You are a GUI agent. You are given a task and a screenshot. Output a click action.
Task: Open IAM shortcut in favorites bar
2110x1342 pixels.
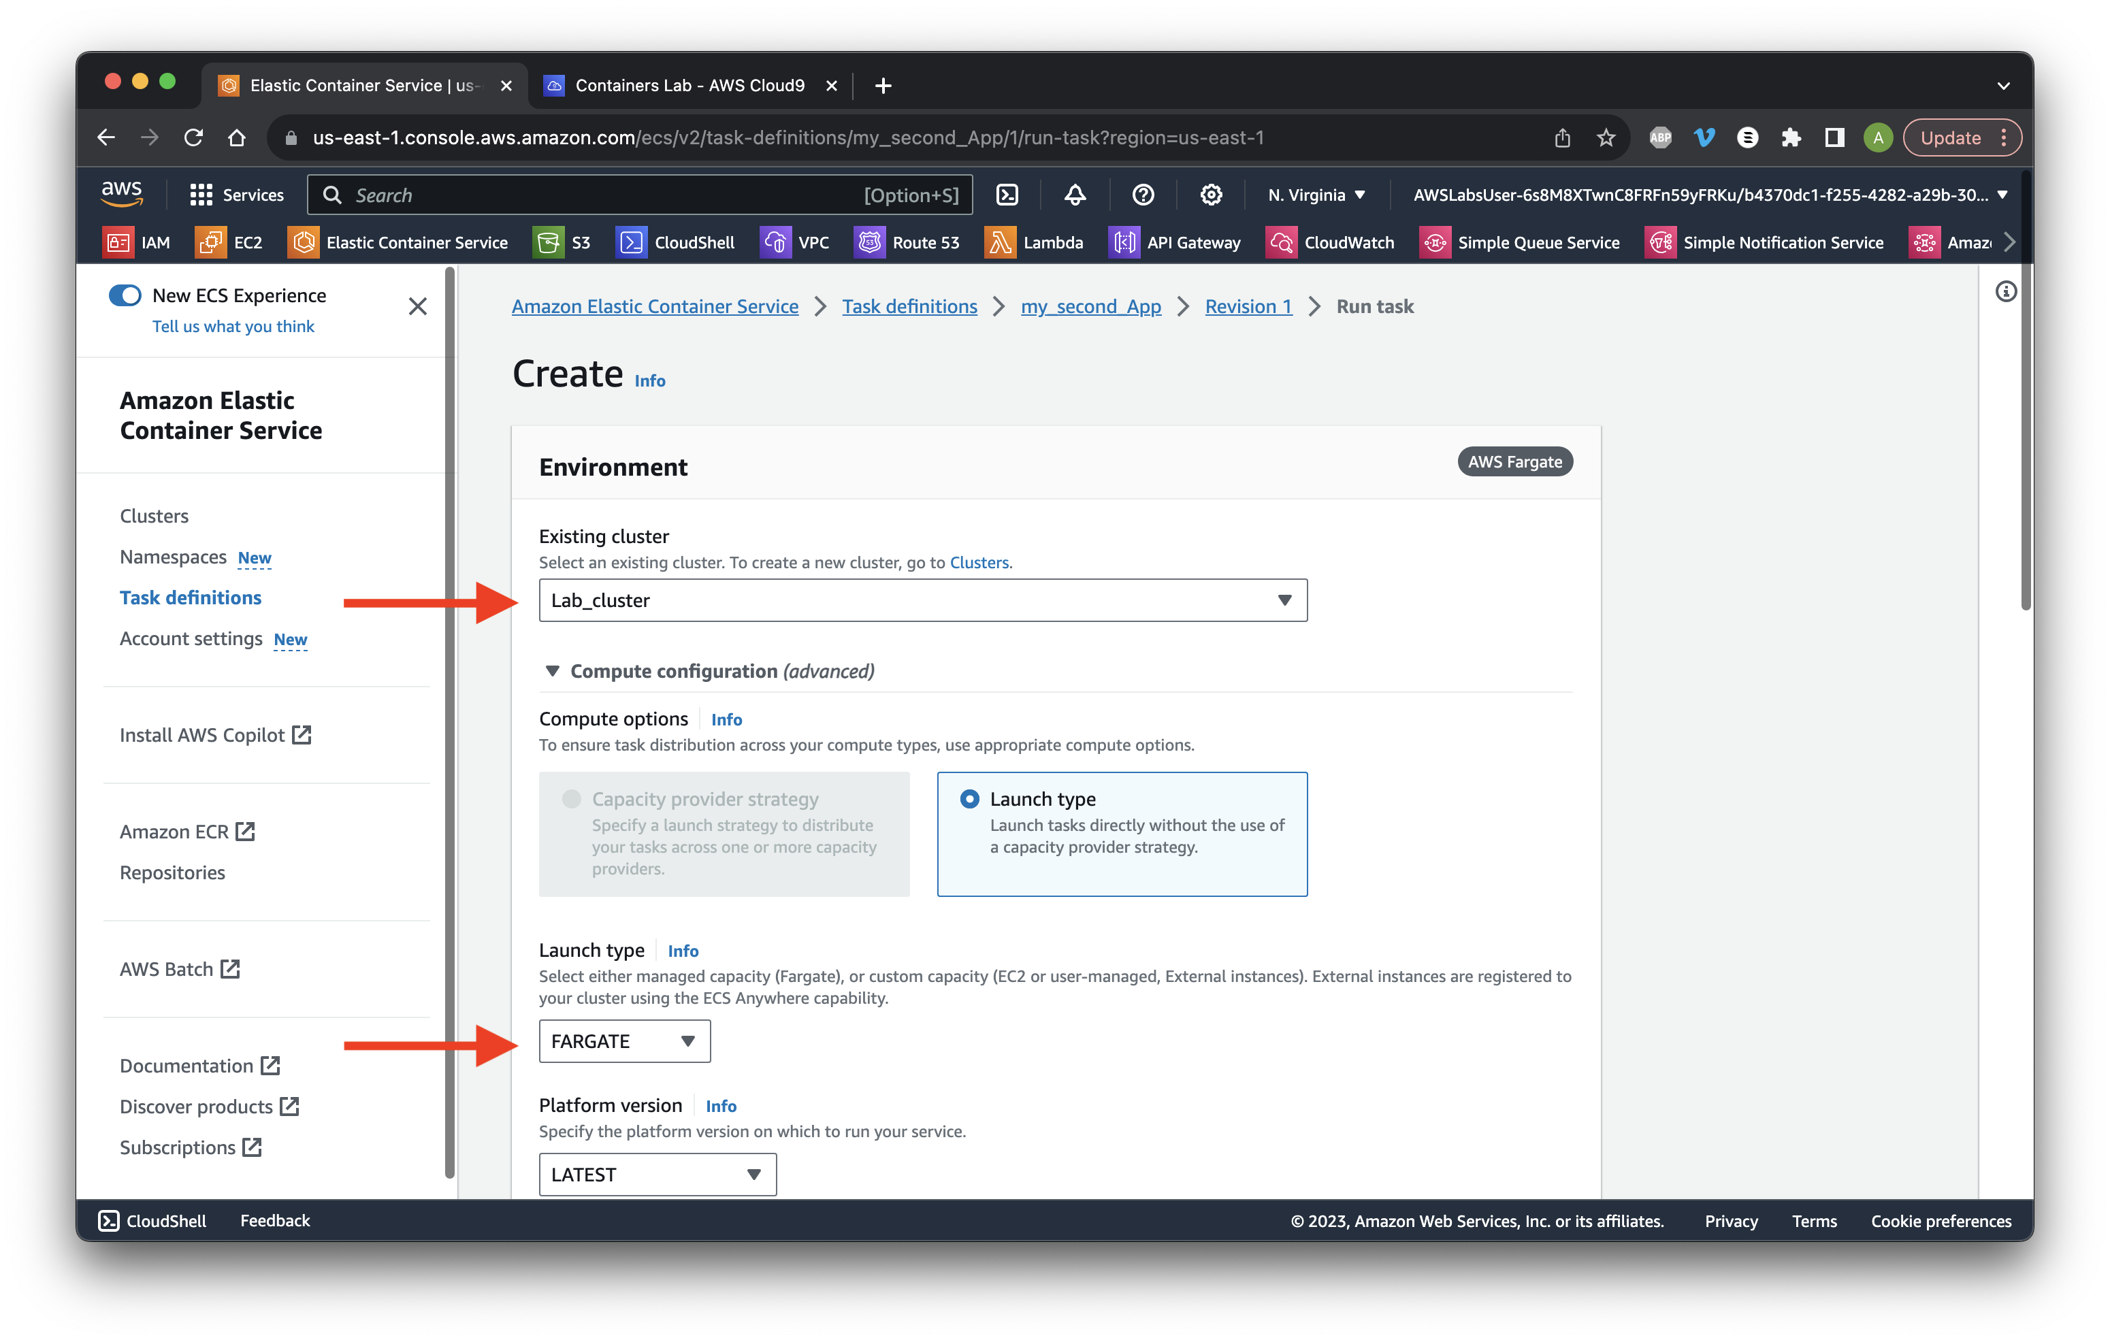[x=137, y=243]
